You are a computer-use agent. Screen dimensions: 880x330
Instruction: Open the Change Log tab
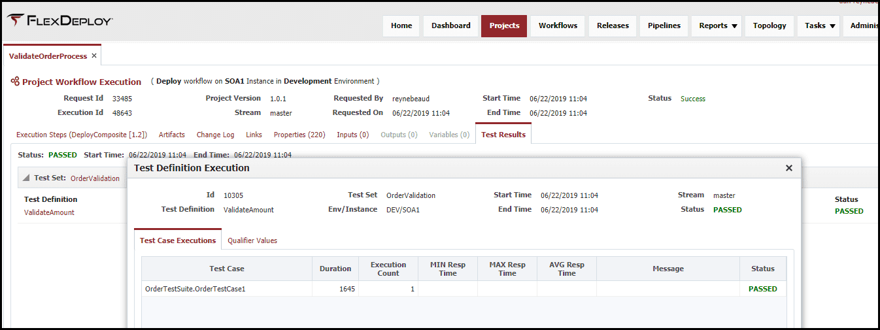215,135
